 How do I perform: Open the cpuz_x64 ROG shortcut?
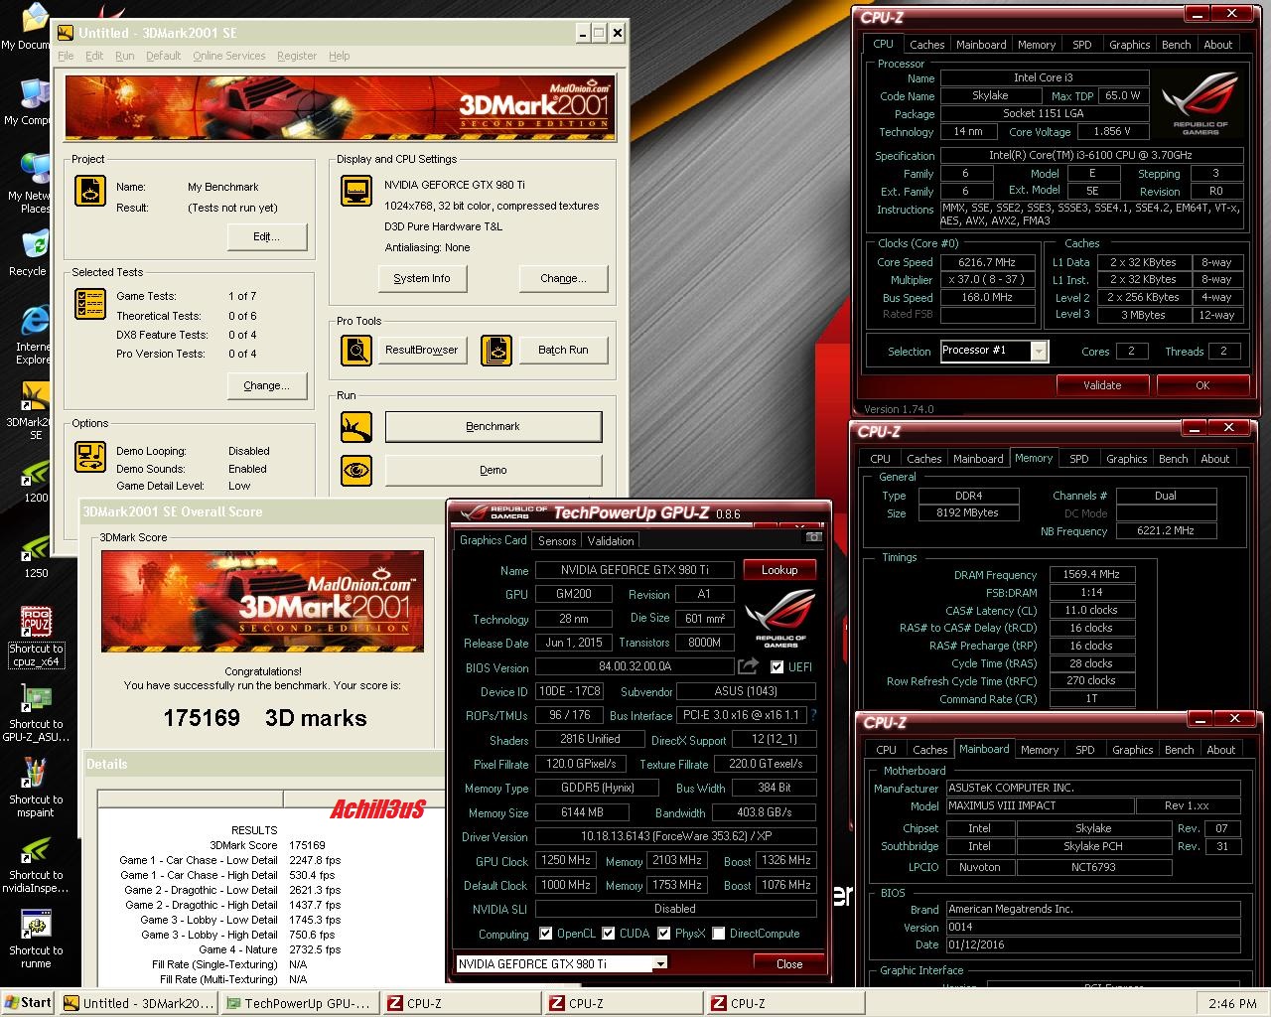[36, 637]
